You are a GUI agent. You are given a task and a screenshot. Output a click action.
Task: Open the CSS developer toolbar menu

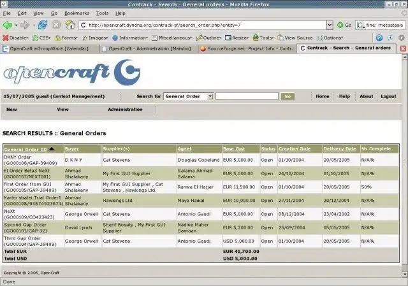[41, 38]
